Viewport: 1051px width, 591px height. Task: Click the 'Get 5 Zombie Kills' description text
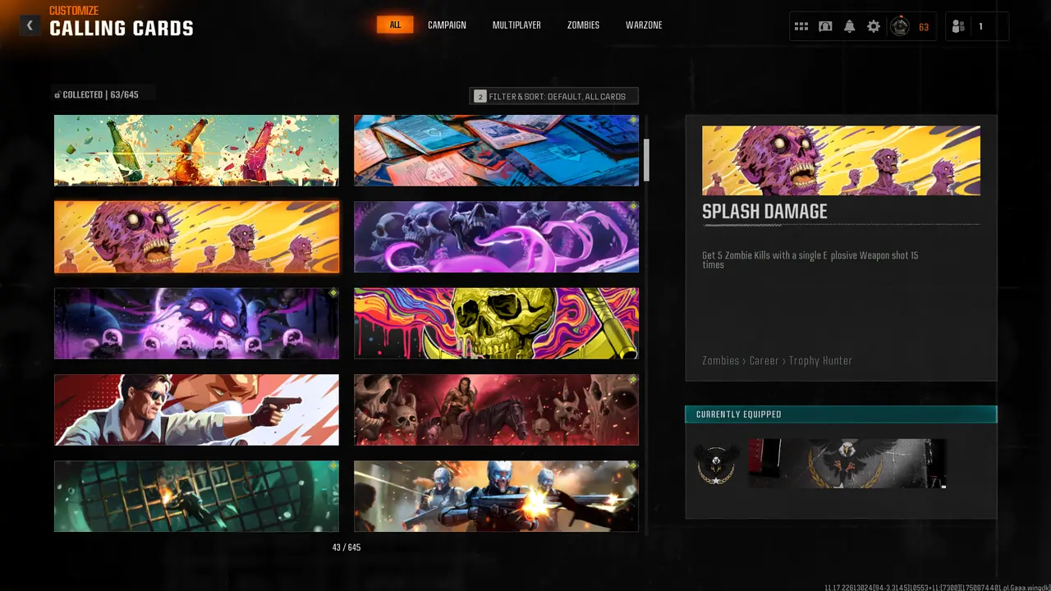(x=810, y=260)
